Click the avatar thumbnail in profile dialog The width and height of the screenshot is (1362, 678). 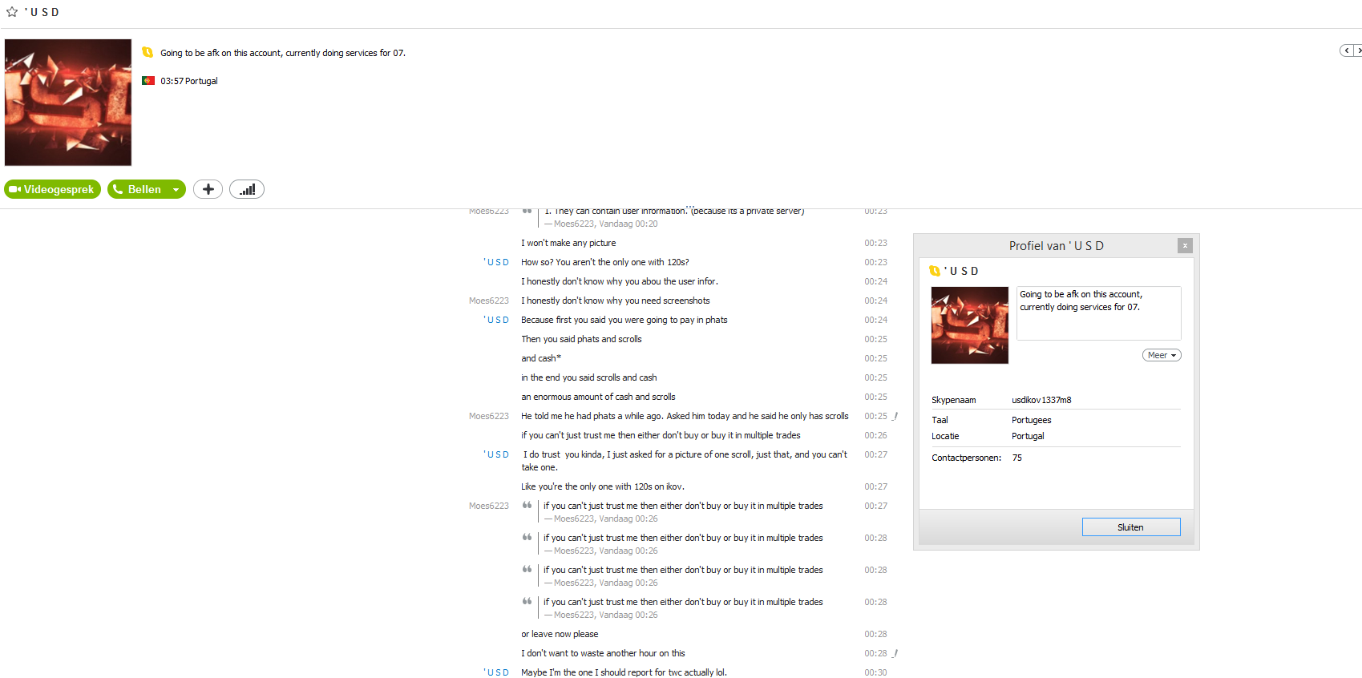[x=969, y=325]
